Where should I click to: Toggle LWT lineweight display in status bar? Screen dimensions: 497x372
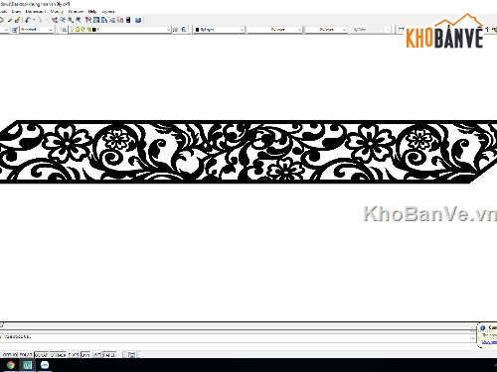tap(96, 355)
